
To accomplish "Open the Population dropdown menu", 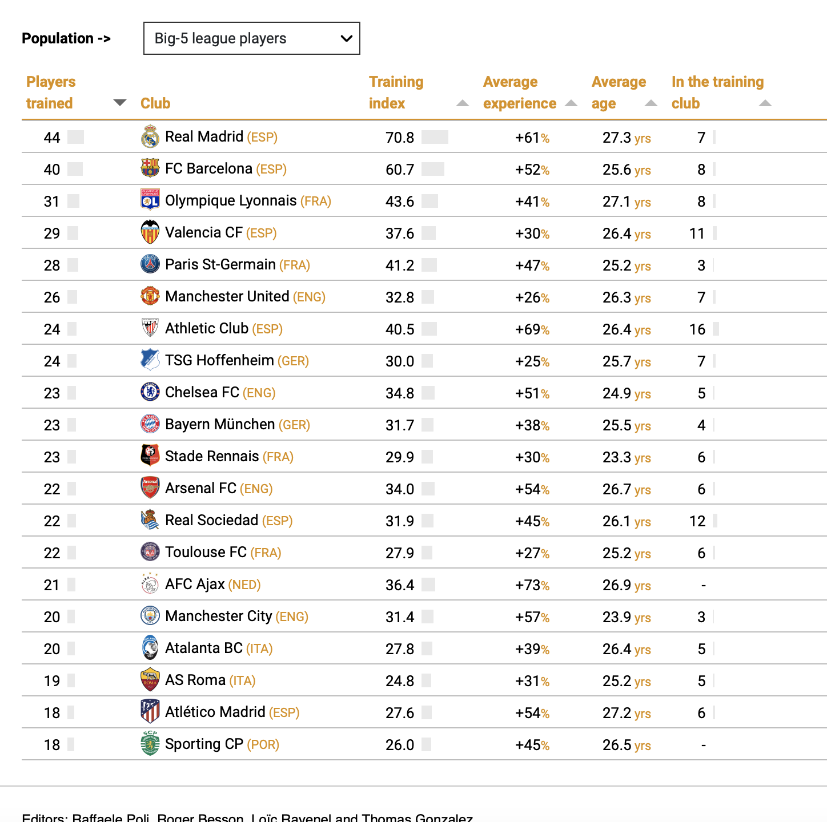I will pos(251,38).
